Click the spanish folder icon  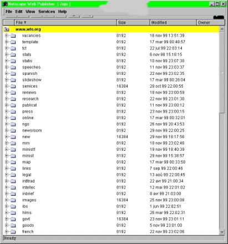(13, 74)
